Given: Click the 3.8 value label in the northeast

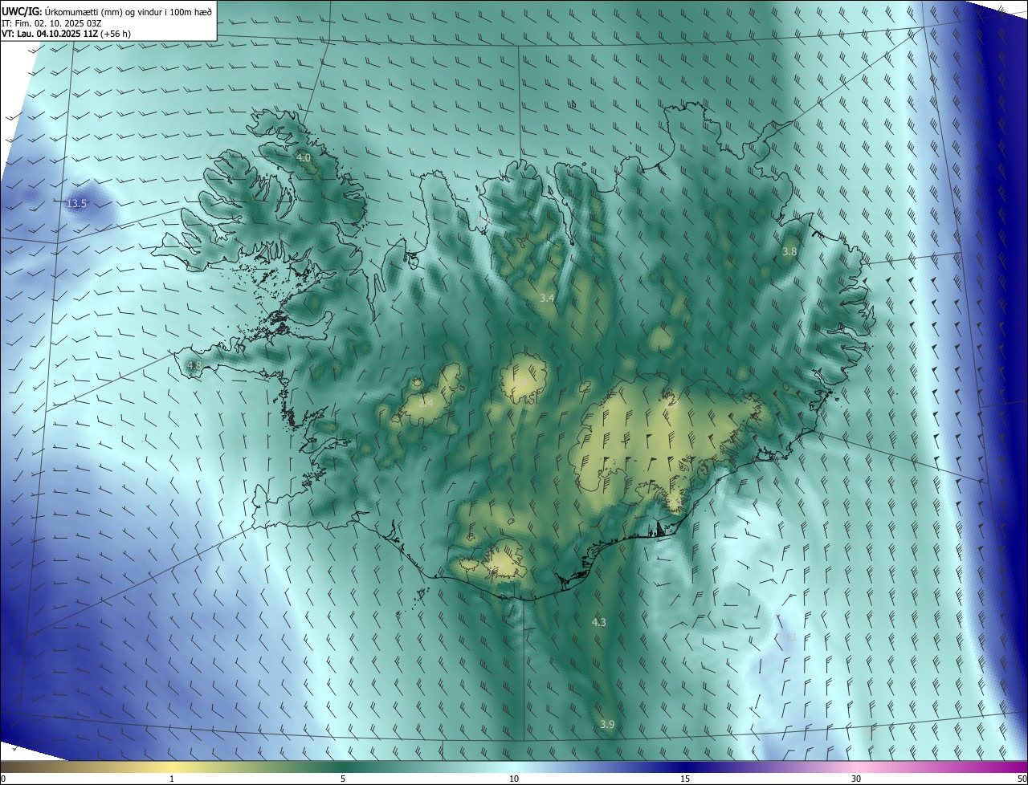Looking at the screenshot, I should (x=789, y=251).
